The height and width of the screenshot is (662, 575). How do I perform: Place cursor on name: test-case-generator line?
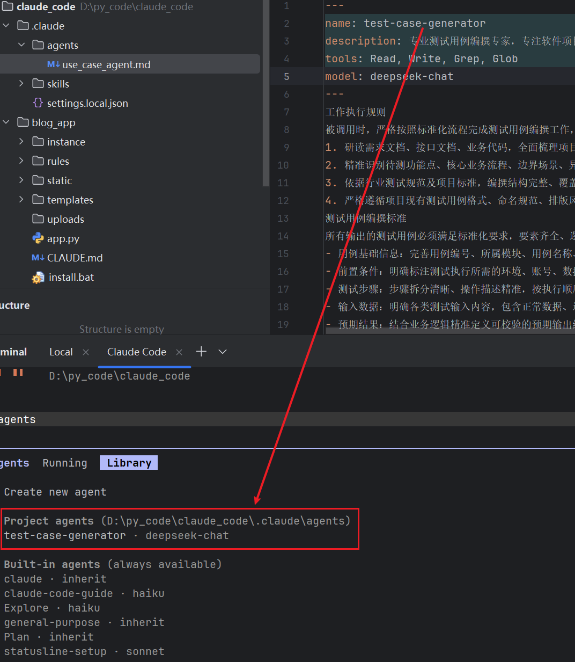[x=406, y=23]
